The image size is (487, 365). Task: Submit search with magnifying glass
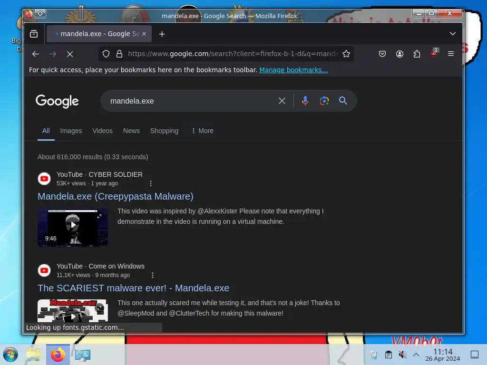(x=343, y=101)
